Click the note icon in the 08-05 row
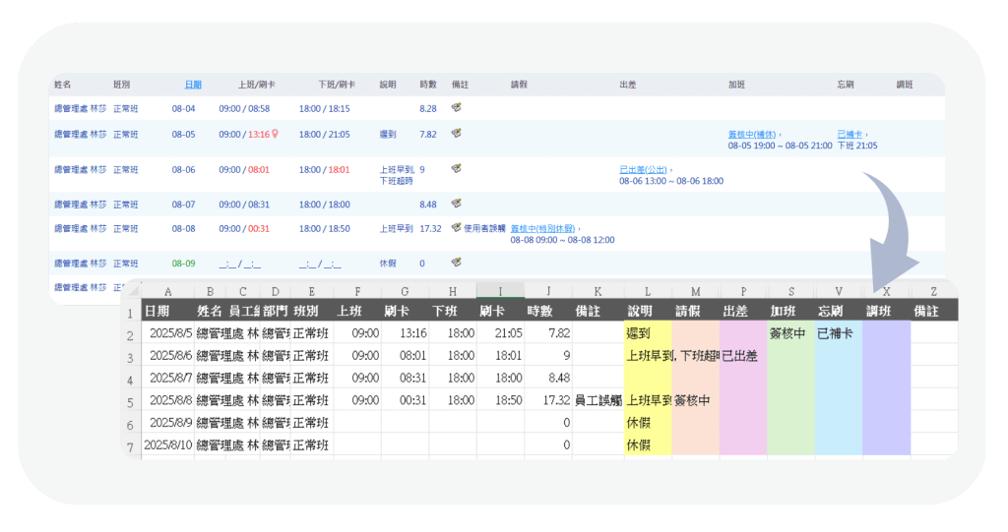Image resolution: width=1008 pixels, height=532 pixels. click(456, 133)
